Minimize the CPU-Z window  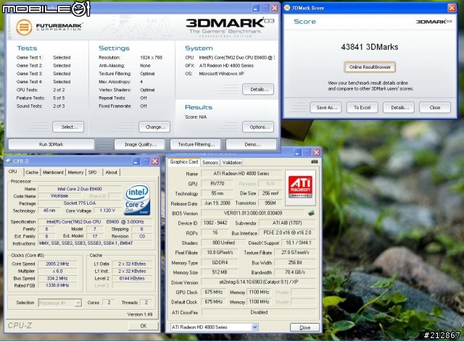[x=136, y=161]
